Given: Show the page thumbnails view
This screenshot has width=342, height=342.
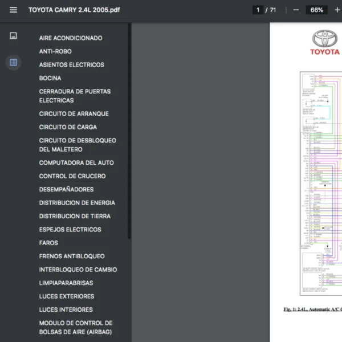Looking at the screenshot, I should pyautogui.click(x=13, y=36).
